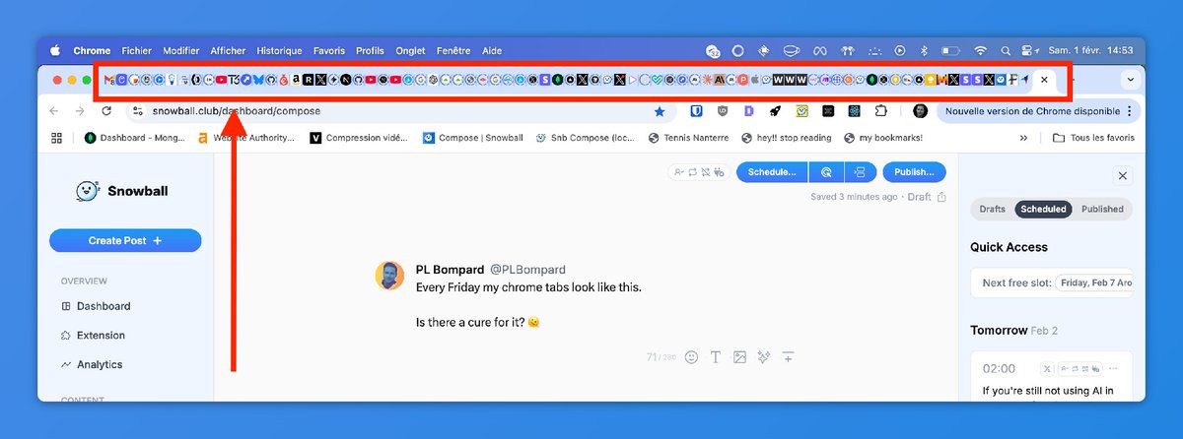Open the Chrome extensions puzzle icon
The height and width of the screenshot is (439, 1183).
tap(881, 111)
